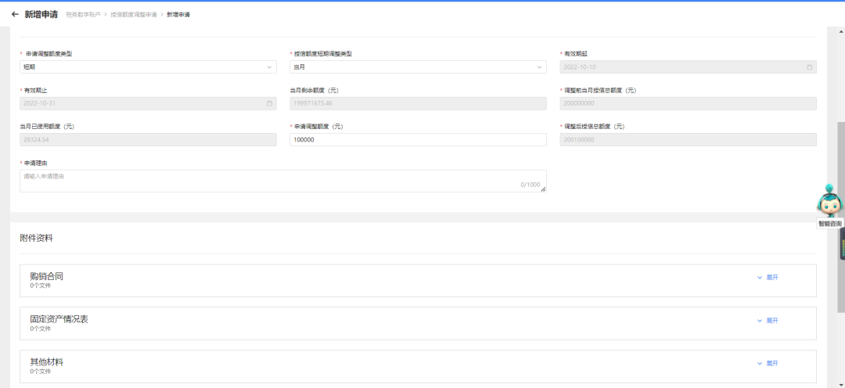
Task: Click the 调整前当月授信总额度 field 200000000
Action: (689, 103)
